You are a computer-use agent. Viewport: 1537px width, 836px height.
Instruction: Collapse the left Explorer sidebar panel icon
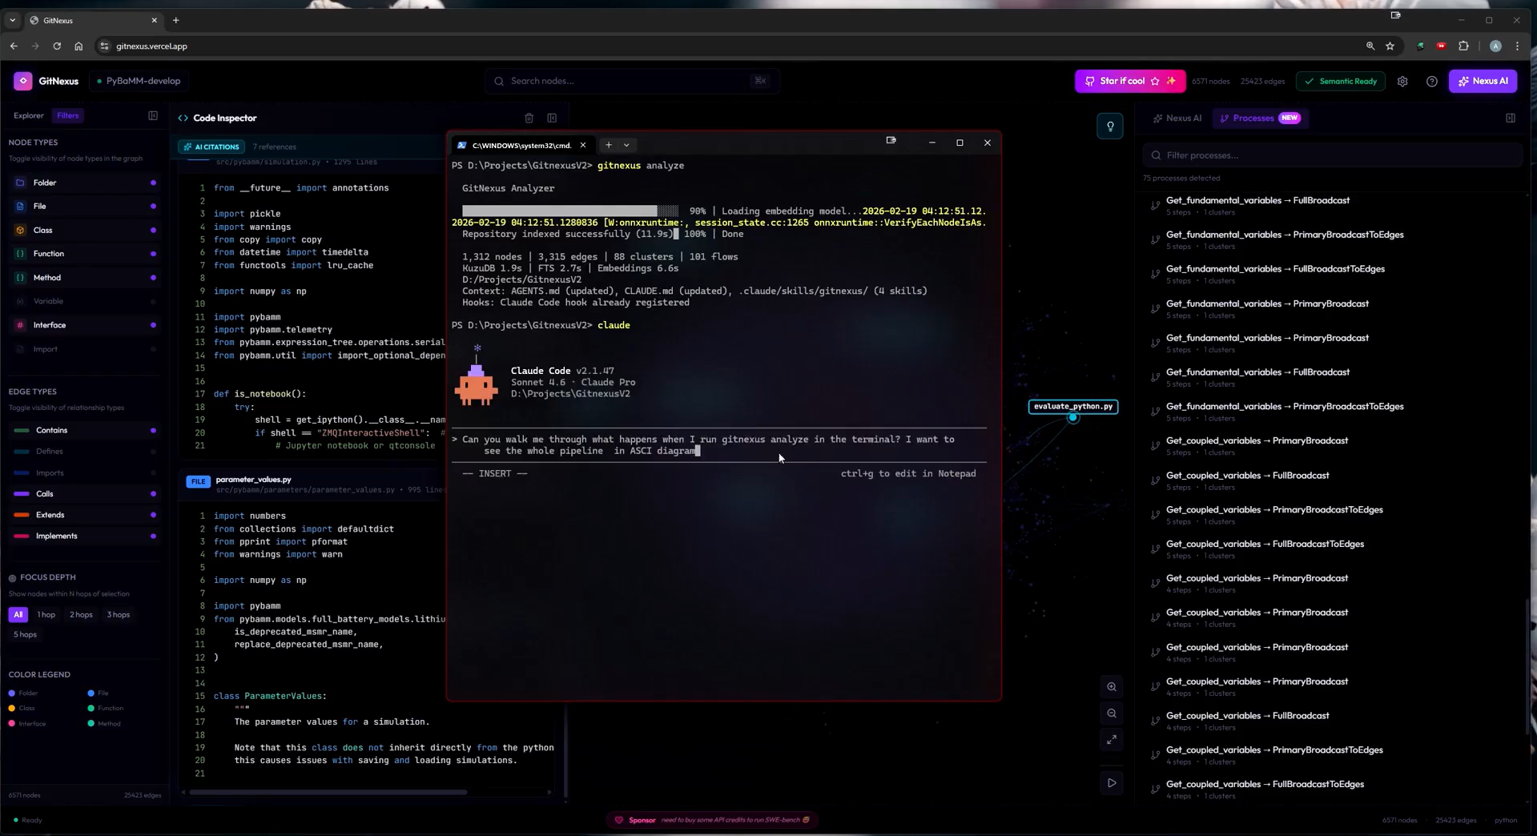click(153, 115)
